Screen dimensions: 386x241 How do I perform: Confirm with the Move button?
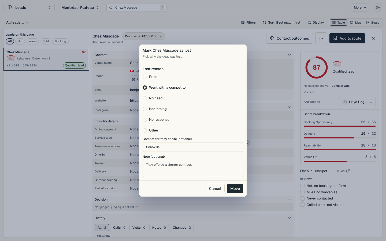coord(235,189)
